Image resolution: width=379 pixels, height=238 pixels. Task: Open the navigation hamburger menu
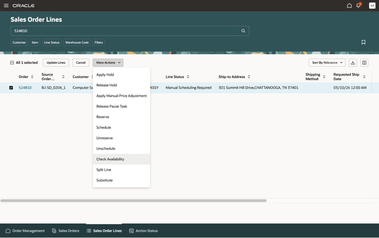point(6,5)
